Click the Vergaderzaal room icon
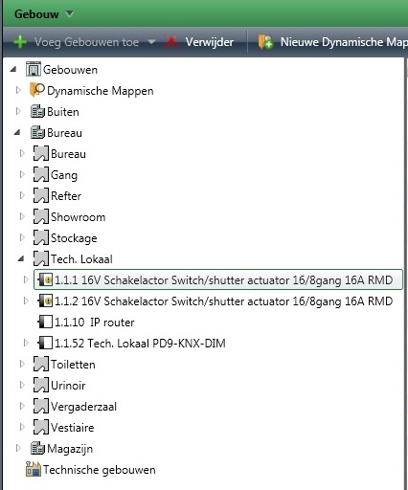 click(41, 406)
